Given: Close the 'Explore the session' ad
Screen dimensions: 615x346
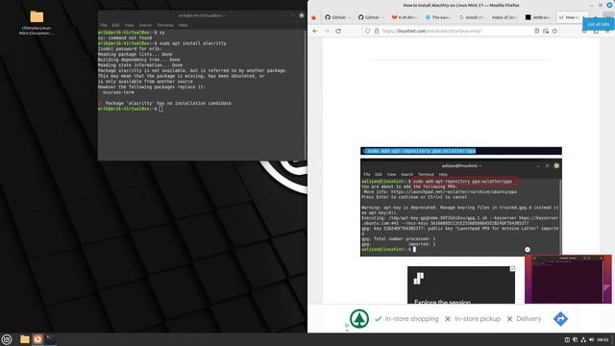Looking at the screenshot, I should [x=512, y=269].
